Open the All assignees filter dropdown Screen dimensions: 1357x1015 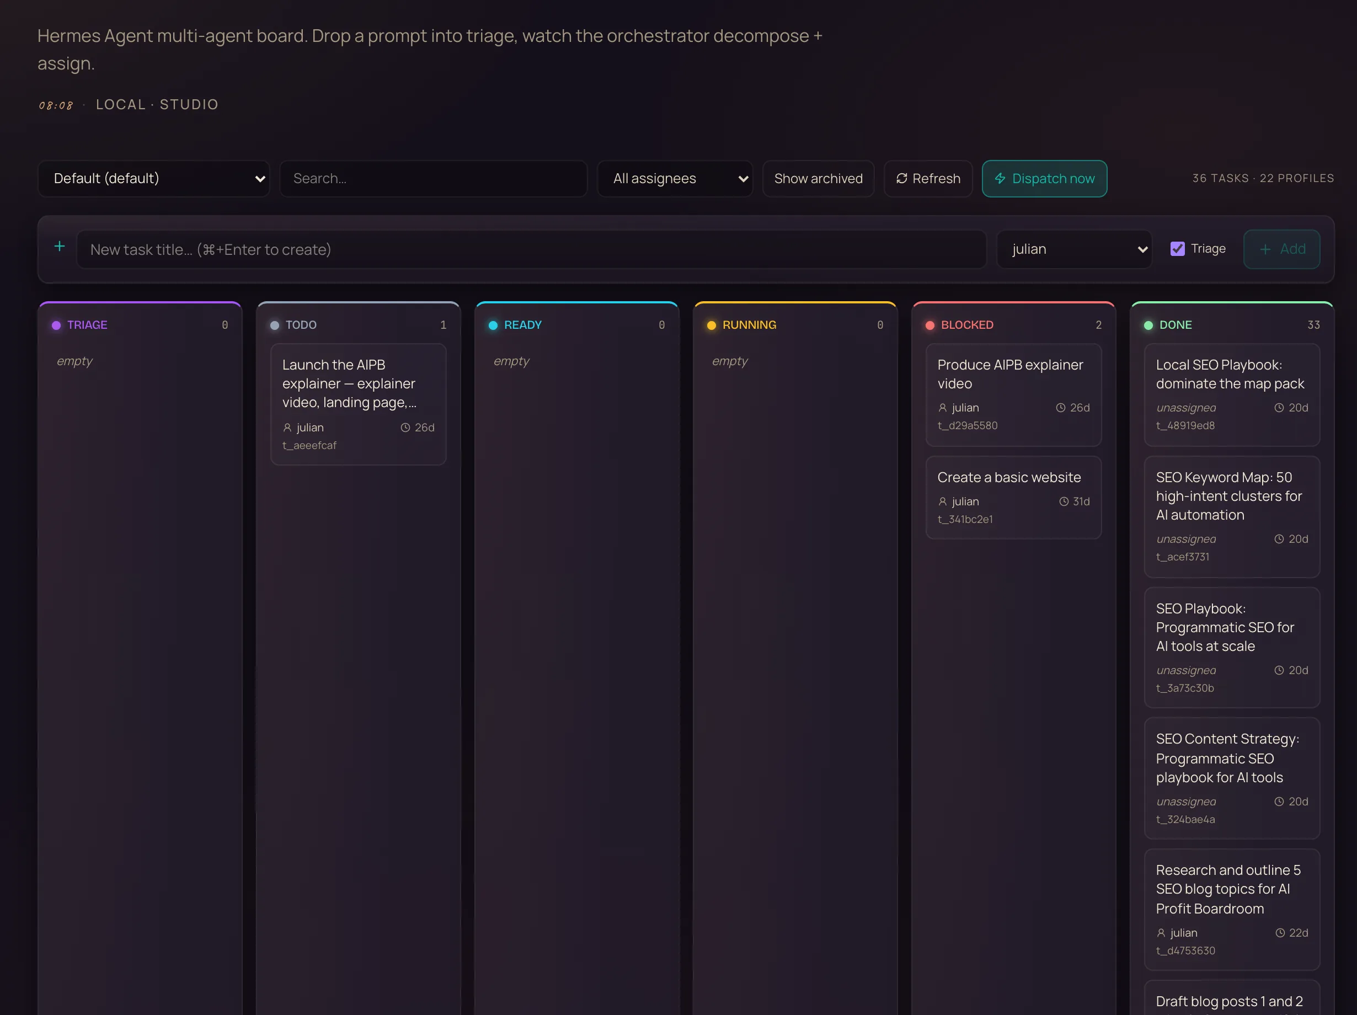(x=675, y=179)
